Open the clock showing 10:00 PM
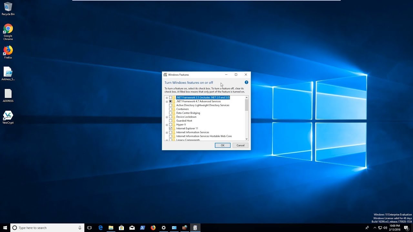Screen dimensions: 413x232 pos(395,228)
